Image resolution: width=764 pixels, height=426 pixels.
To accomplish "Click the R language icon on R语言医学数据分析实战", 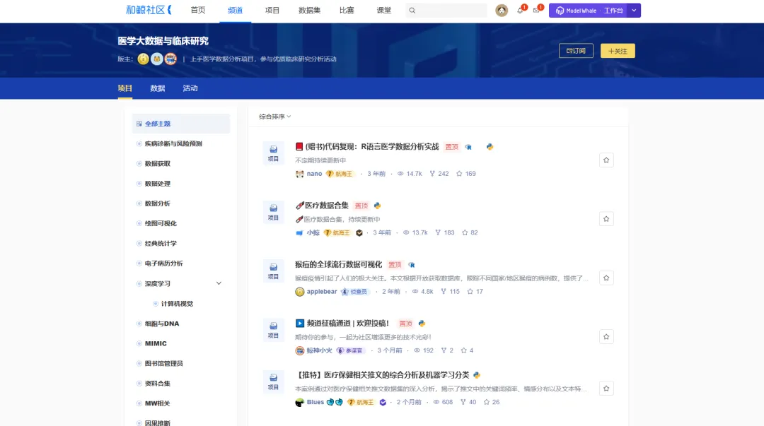I will [x=469, y=147].
